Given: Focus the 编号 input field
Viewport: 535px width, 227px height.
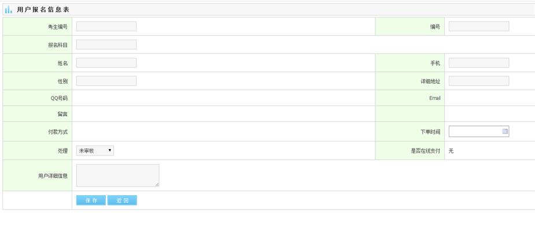Looking at the screenshot, I should pyautogui.click(x=479, y=26).
